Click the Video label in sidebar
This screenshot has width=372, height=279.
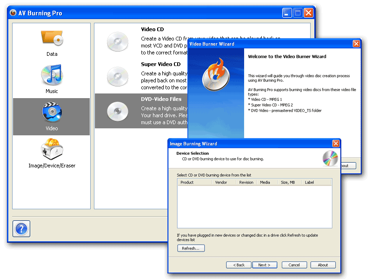coord(52,128)
